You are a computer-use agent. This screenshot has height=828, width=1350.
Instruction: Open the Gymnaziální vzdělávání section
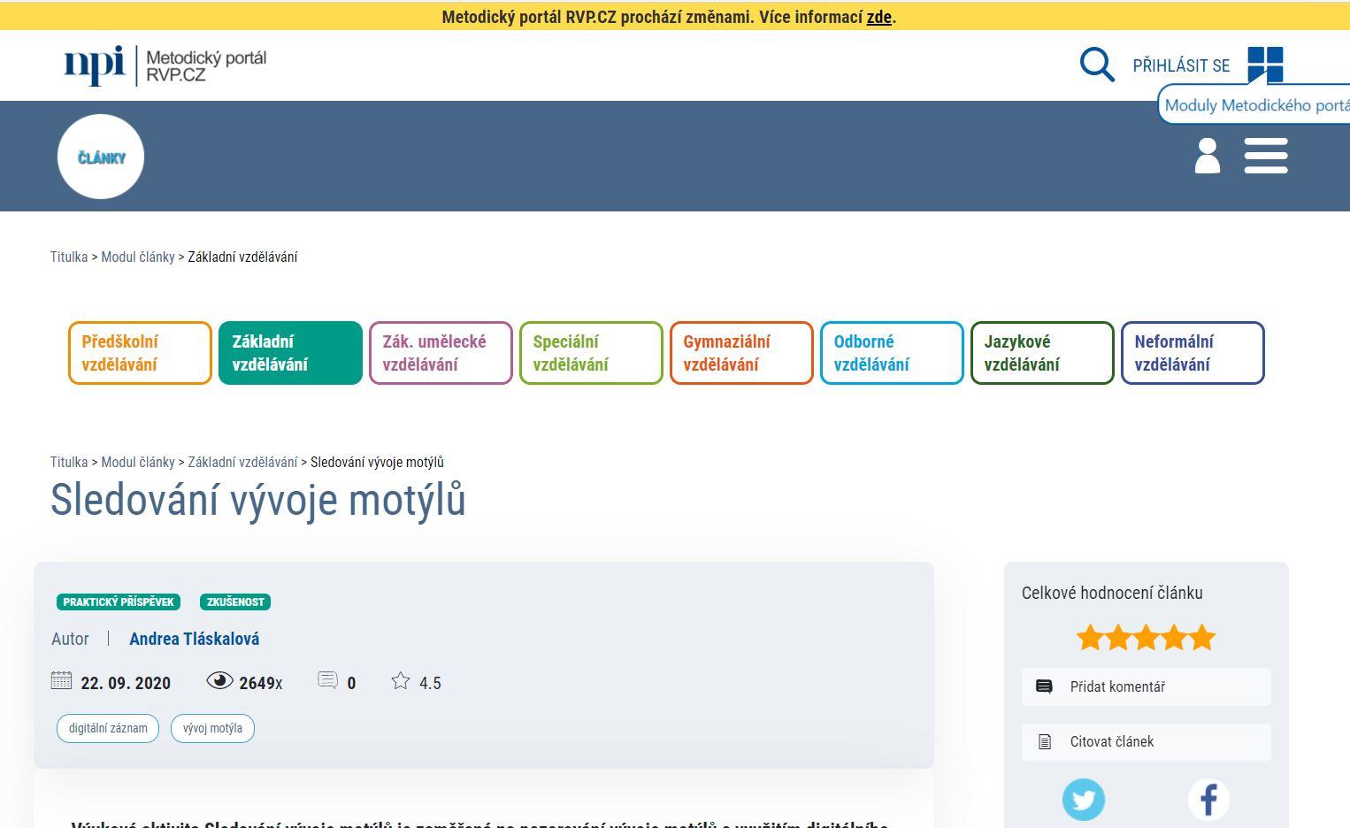(x=741, y=352)
